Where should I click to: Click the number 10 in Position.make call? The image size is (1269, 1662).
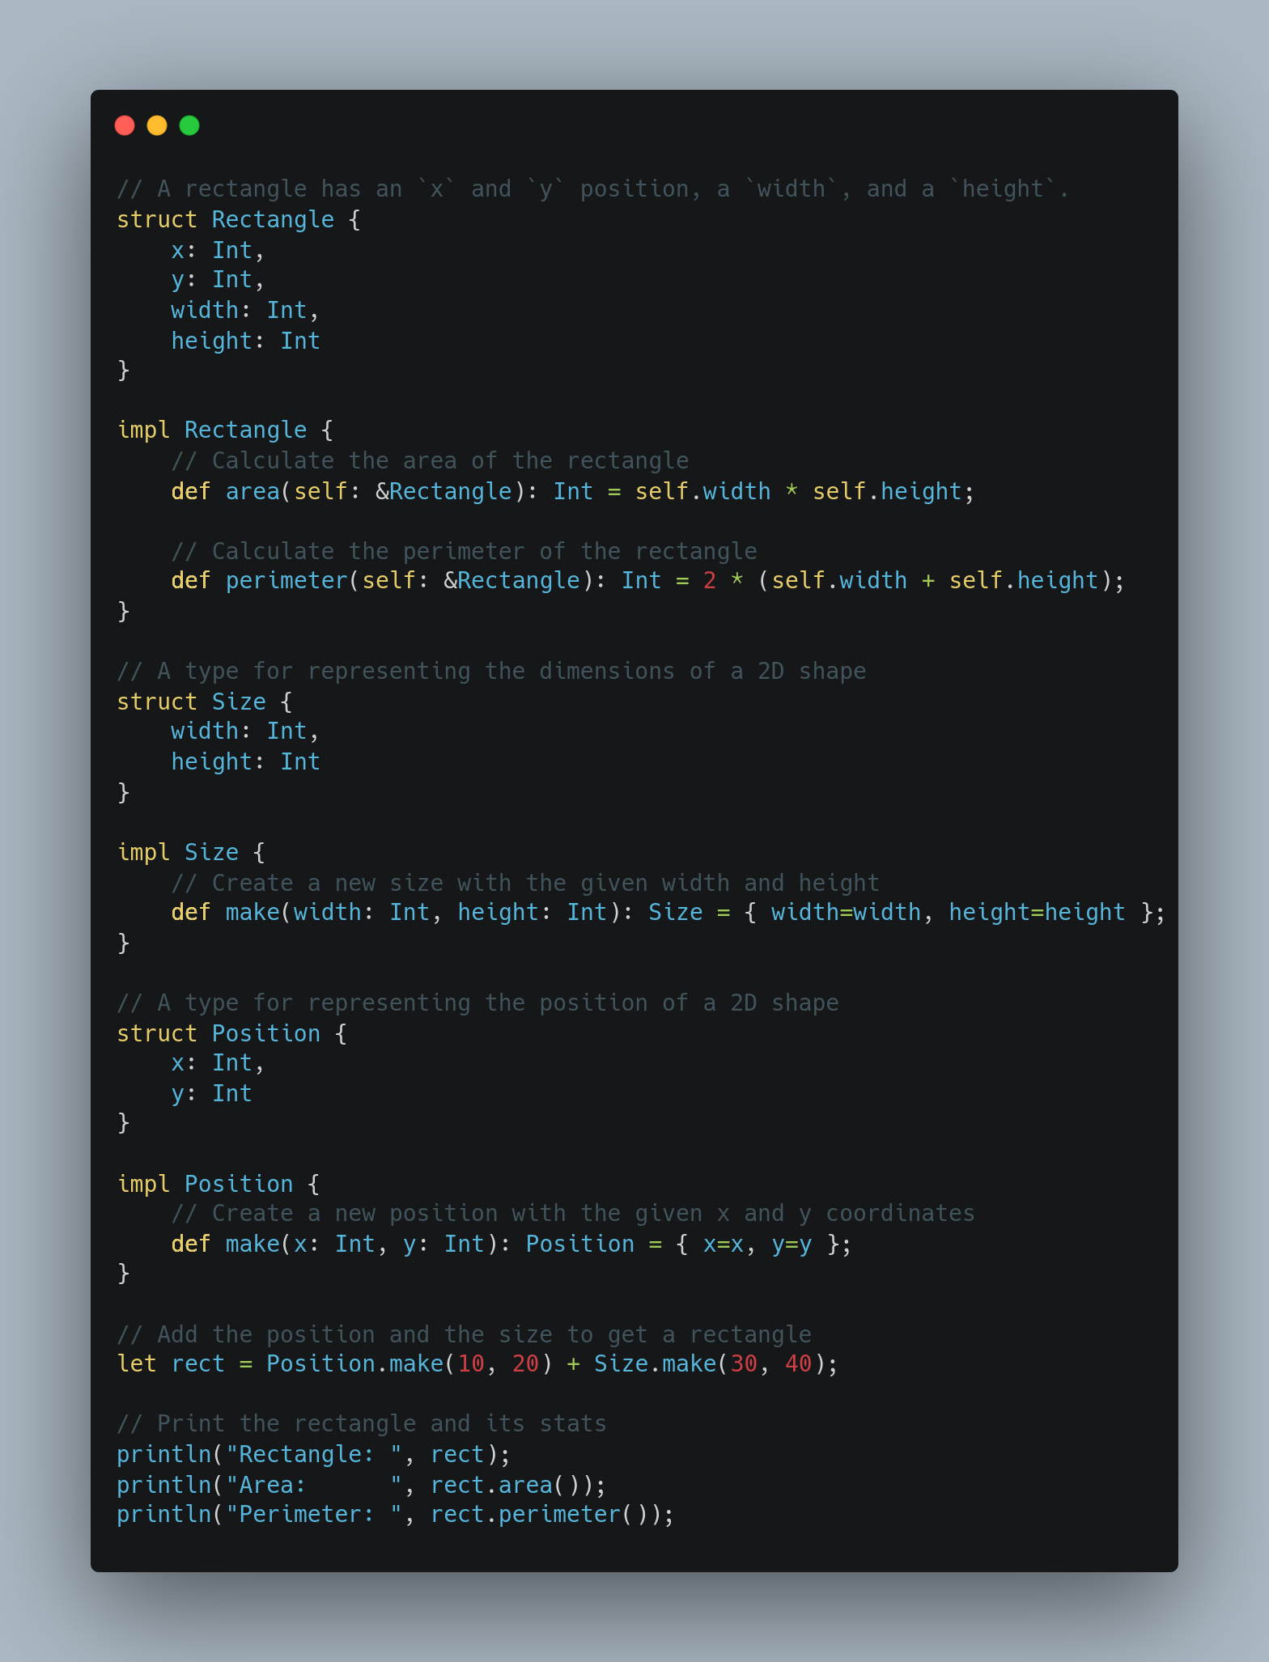(x=471, y=1364)
